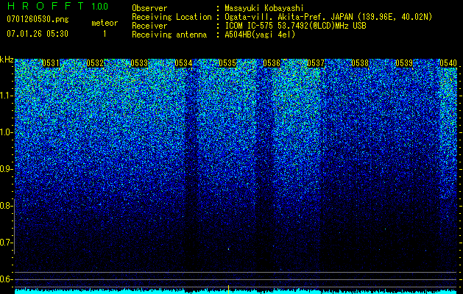Click the Observer label
The height and width of the screenshot is (294, 463).
(x=149, y=8)
